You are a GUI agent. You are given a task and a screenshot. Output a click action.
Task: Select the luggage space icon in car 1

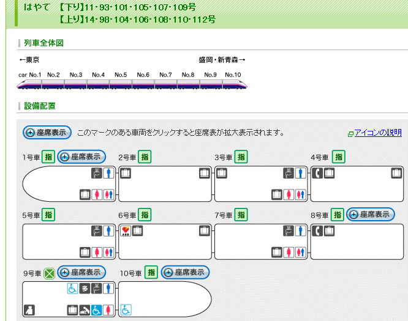tap(85, 194)
